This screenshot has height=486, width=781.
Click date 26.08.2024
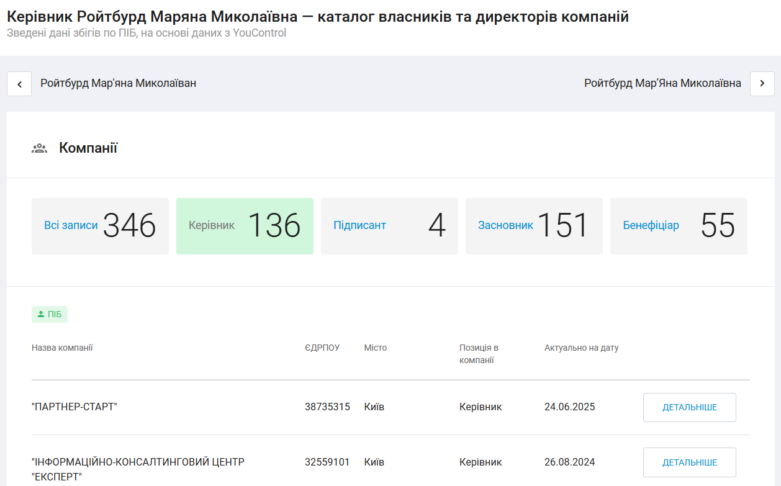coord(569,462)
